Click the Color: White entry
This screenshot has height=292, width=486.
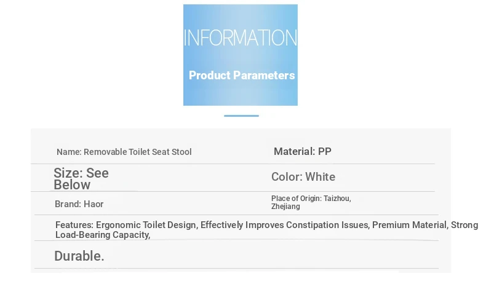(303, 177)
